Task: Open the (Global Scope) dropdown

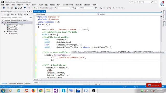Action: pyautogui.click(x=66, y=14)
